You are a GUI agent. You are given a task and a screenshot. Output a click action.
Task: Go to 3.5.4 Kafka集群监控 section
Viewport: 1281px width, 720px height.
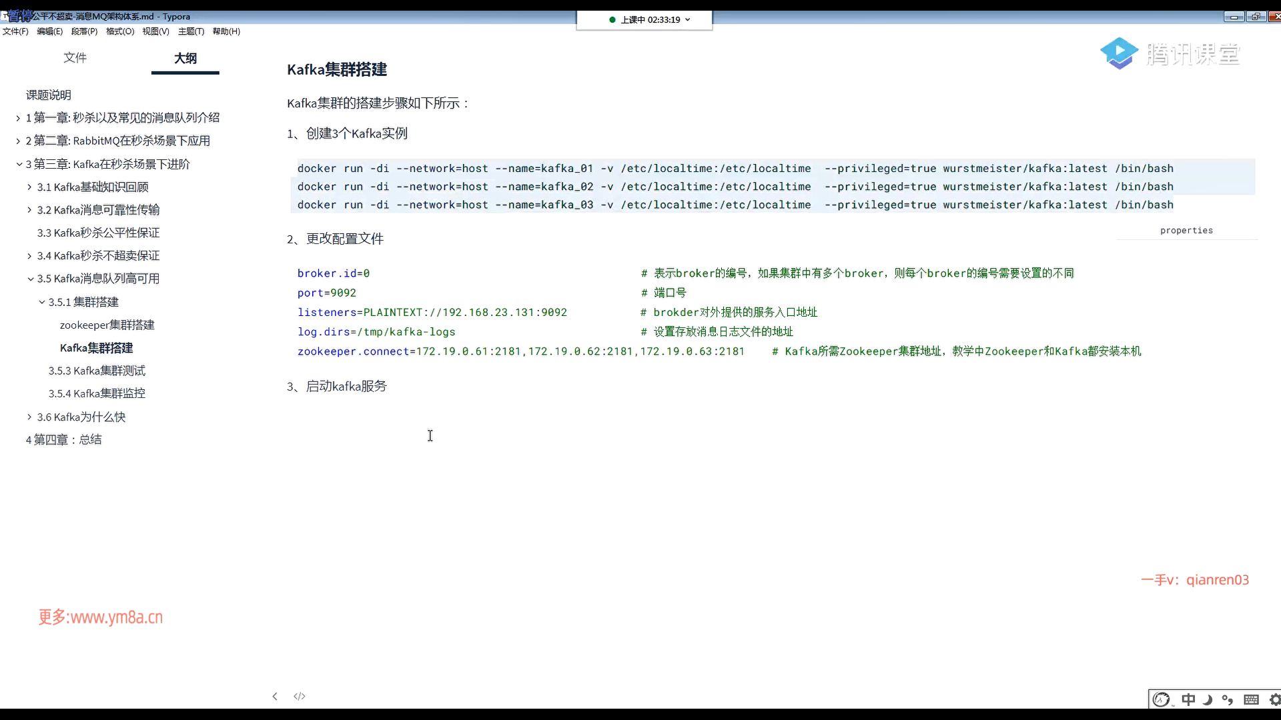(x=96, y=393)
